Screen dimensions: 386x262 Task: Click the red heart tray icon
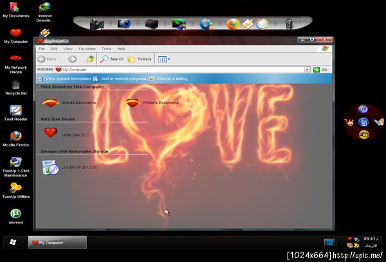[x=349, y=239]
